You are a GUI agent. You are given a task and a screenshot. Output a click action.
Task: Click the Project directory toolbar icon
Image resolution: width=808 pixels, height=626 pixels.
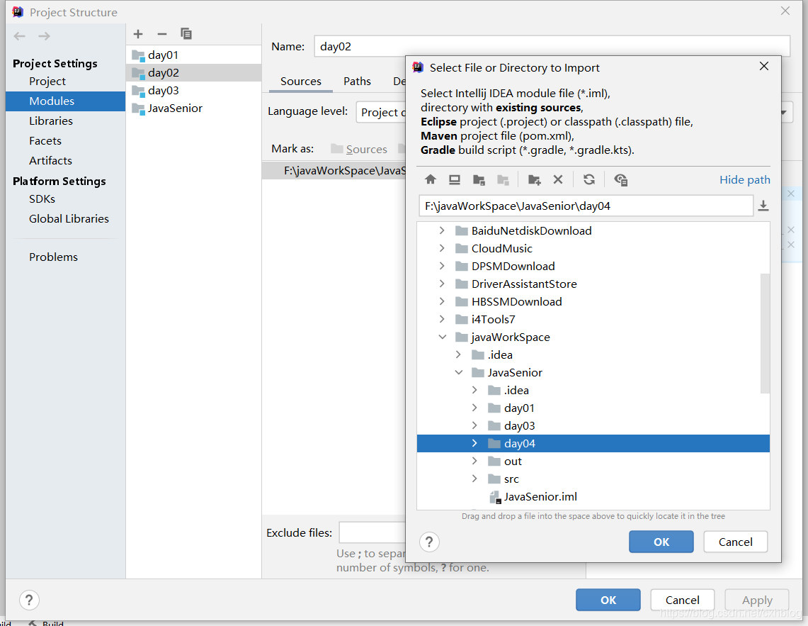(479, 179)
